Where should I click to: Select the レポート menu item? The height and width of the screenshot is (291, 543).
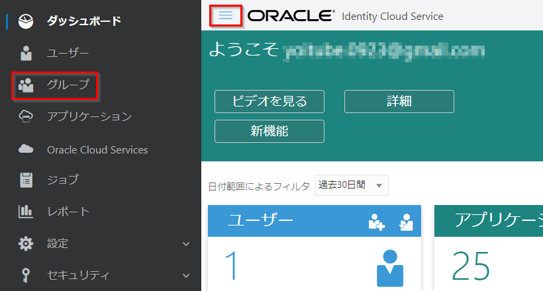click(x=68, y=212)
